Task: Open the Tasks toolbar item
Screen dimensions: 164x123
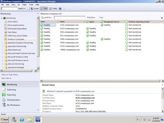Action: pos(53,8)
